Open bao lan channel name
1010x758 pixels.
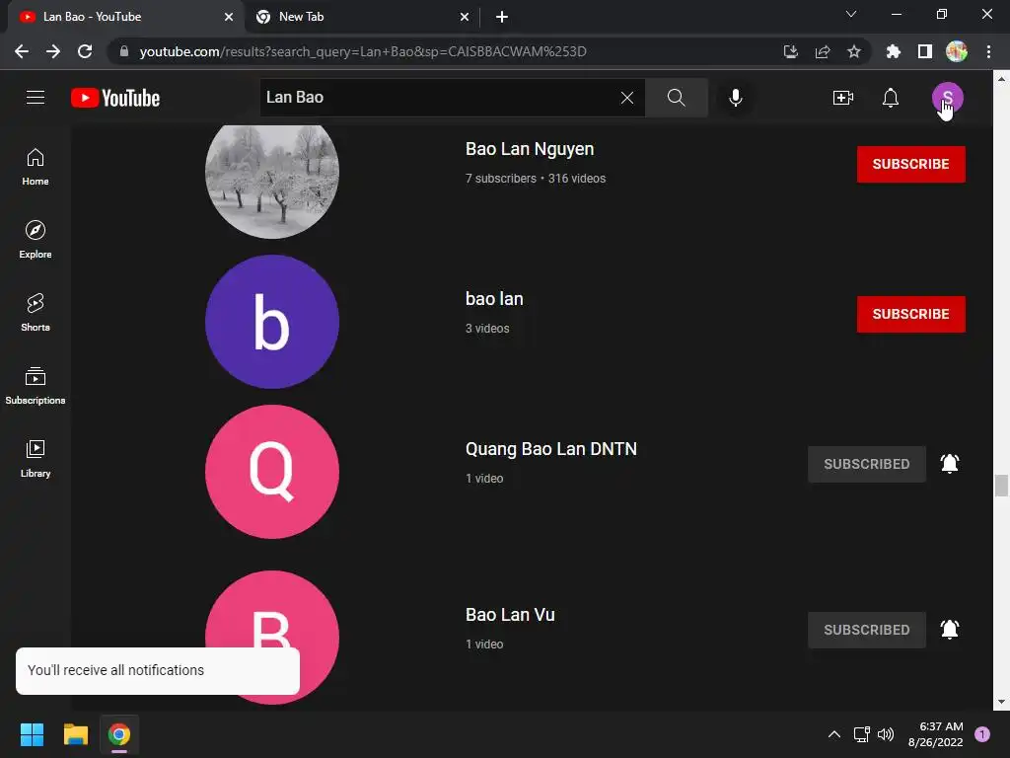pos(494,299)
